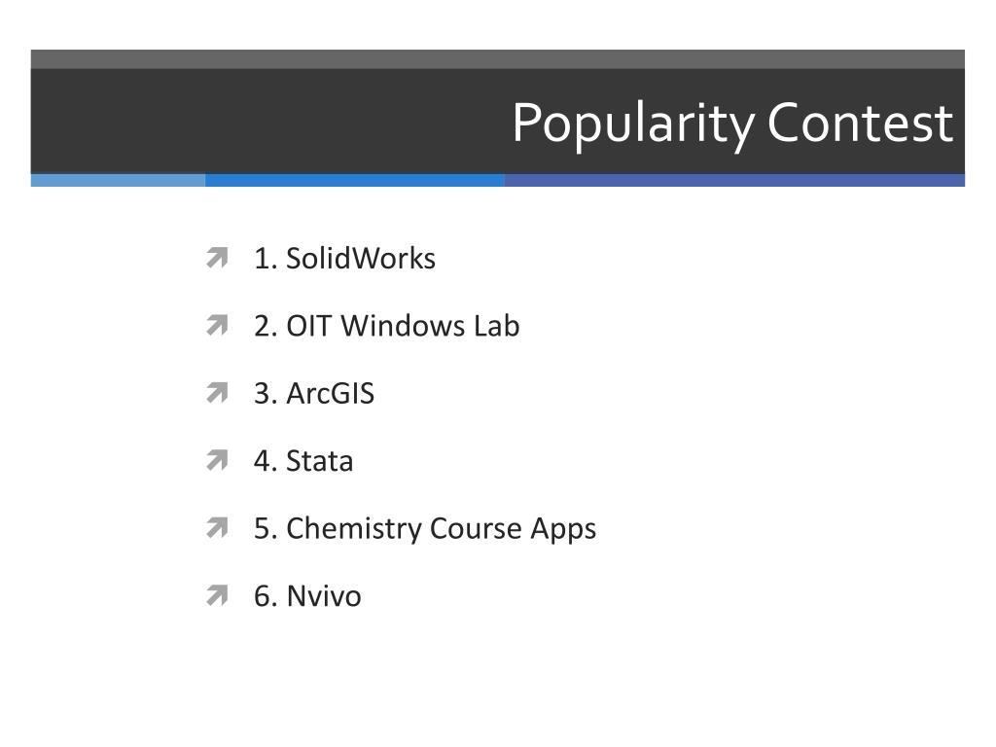Click the indigo accent bar segment

735,180
